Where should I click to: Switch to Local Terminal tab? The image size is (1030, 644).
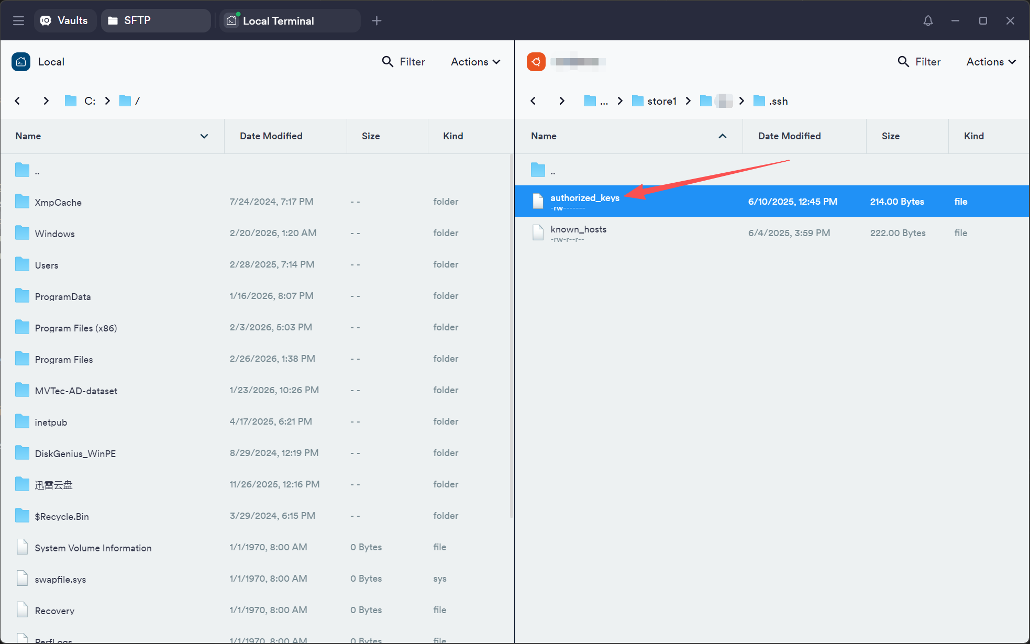click(x=278, y=21)
